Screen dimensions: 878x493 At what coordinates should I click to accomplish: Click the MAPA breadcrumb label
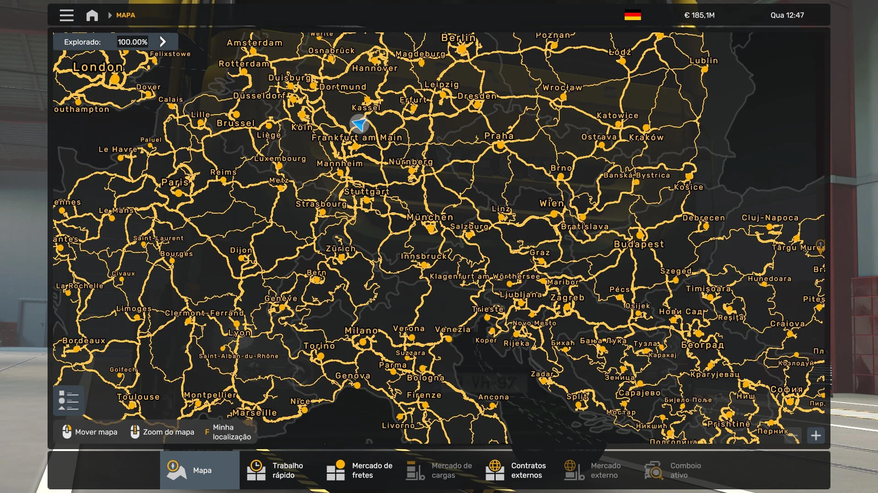click(125, 15)
